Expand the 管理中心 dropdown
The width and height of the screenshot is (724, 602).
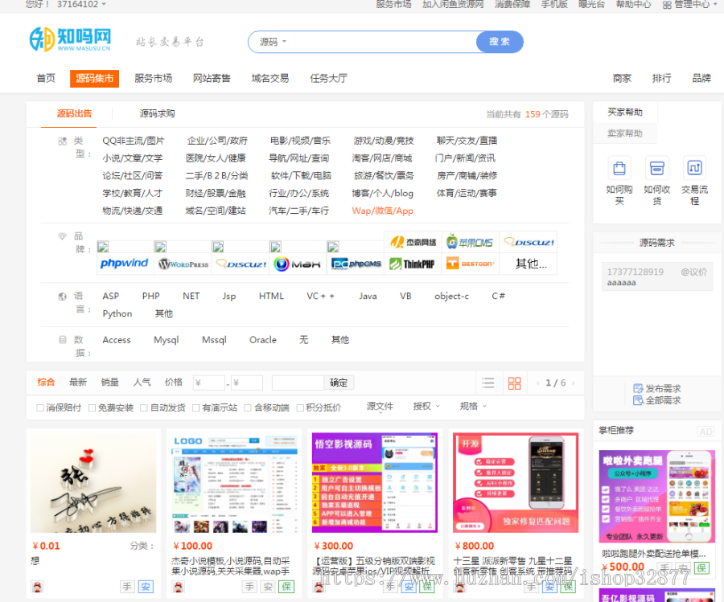pyautogui.click(x=691, y=4)
